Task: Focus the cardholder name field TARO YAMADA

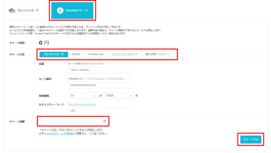Action: (100, 70)
